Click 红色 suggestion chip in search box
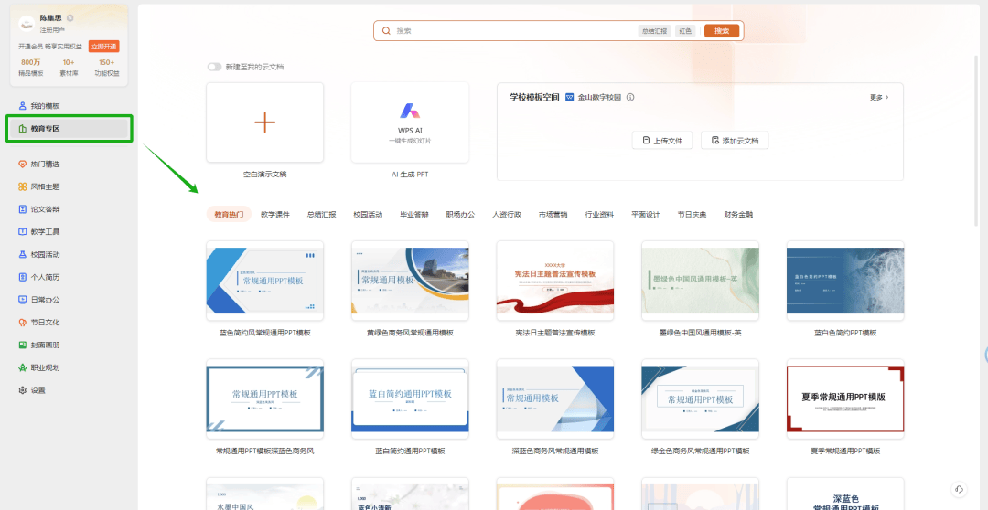The height and width of the screenshot is (510, 988). [685, 31]
